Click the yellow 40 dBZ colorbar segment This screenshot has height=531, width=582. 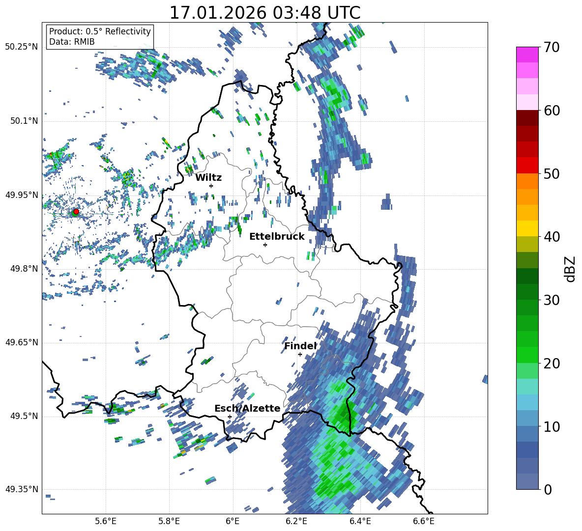[527, 228]
